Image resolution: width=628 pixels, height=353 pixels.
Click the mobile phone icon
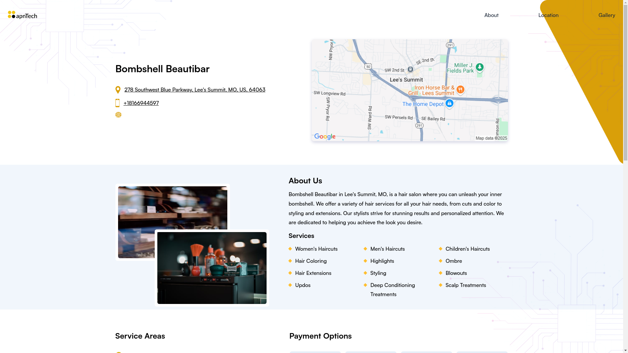click(117, 103)
